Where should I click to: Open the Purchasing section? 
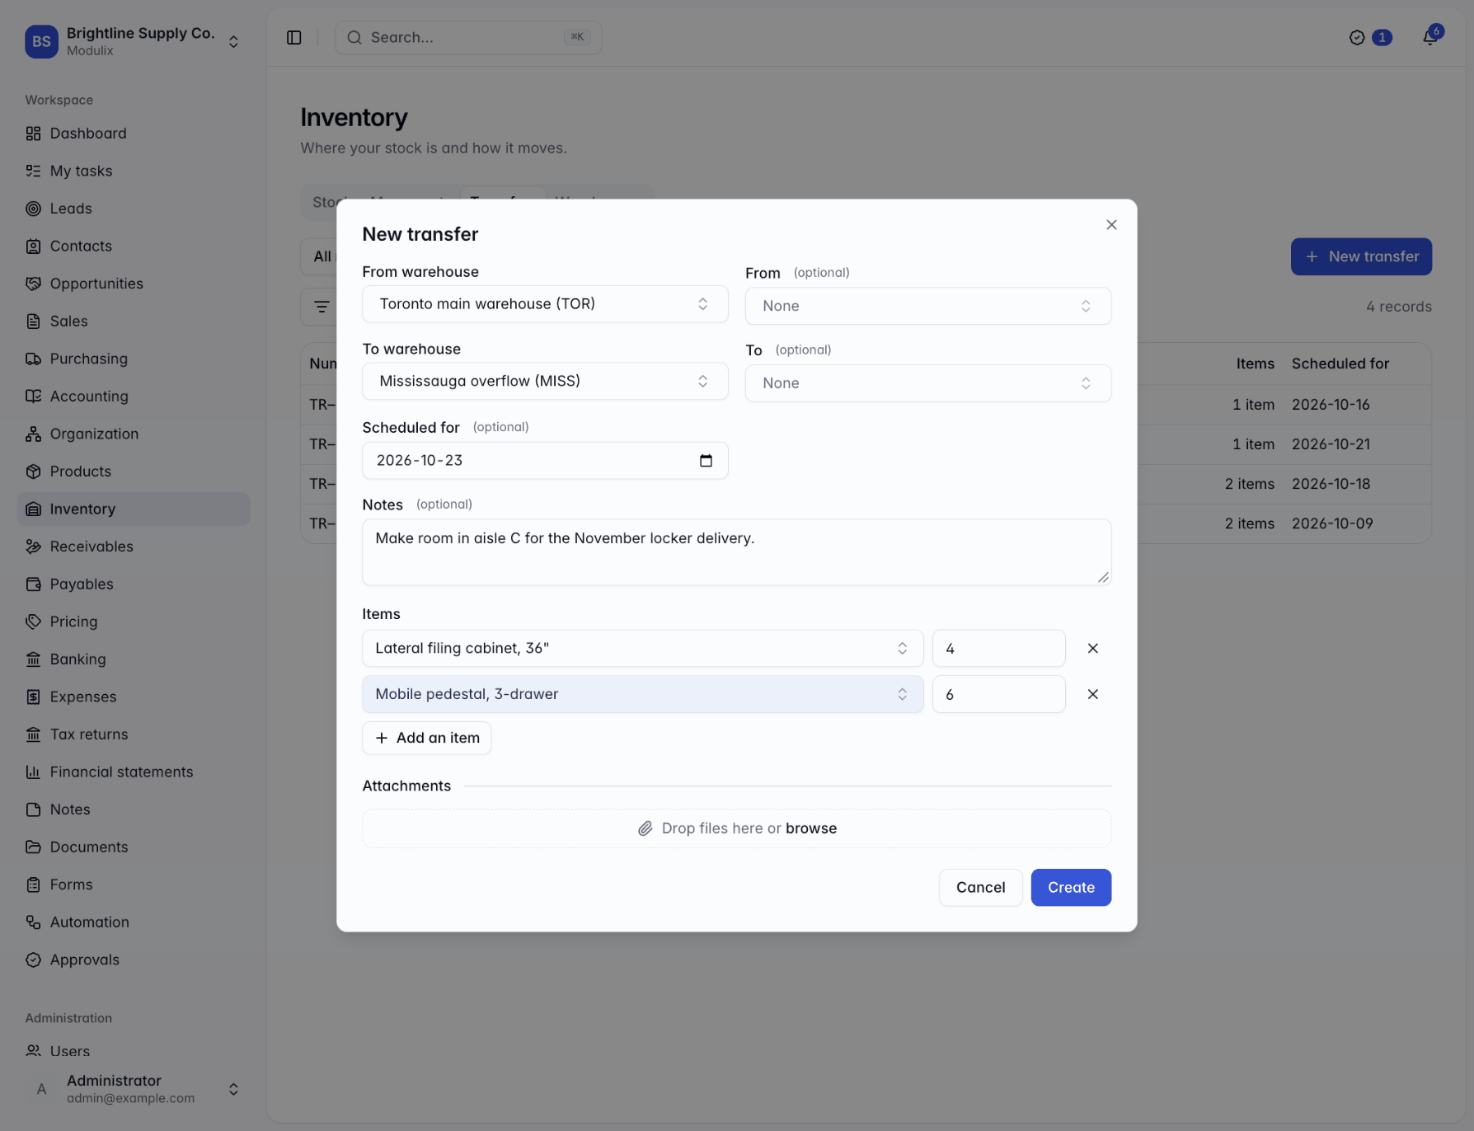coord(134,359)
